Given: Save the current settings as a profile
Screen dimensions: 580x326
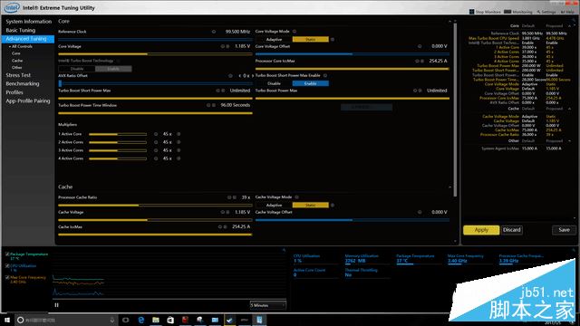Looking at the screenshot, I should [x=564, y=230].
